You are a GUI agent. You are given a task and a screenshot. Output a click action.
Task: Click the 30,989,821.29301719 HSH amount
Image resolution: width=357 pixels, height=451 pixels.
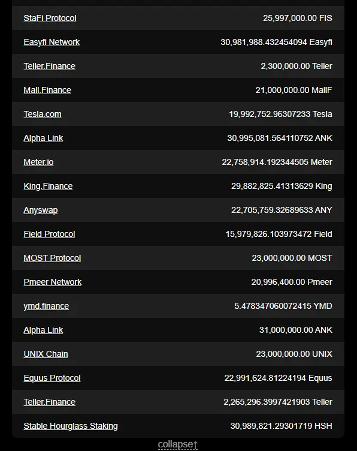(x=281, y=426)
